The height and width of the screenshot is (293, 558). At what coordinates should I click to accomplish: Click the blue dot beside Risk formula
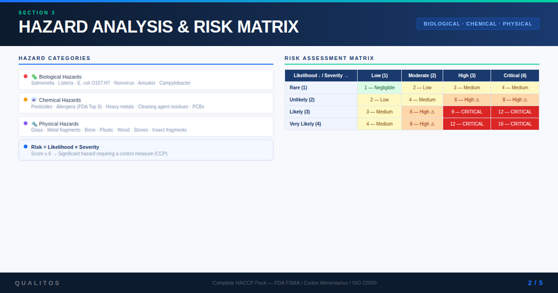26,146
